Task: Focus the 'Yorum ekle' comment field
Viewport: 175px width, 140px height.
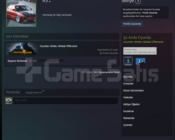Action: (x=66, y=101)
